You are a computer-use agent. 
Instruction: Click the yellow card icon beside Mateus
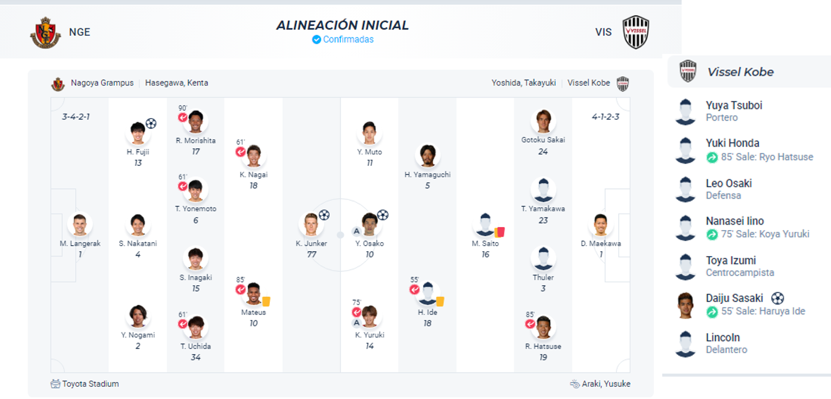click(266, 301)
